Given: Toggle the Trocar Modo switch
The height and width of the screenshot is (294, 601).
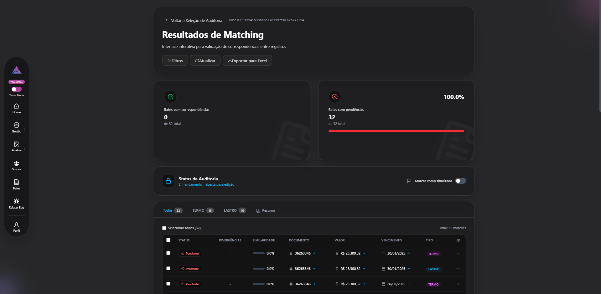Looking at the screenshot, I should pyautogui.click(x=17, y=89).
